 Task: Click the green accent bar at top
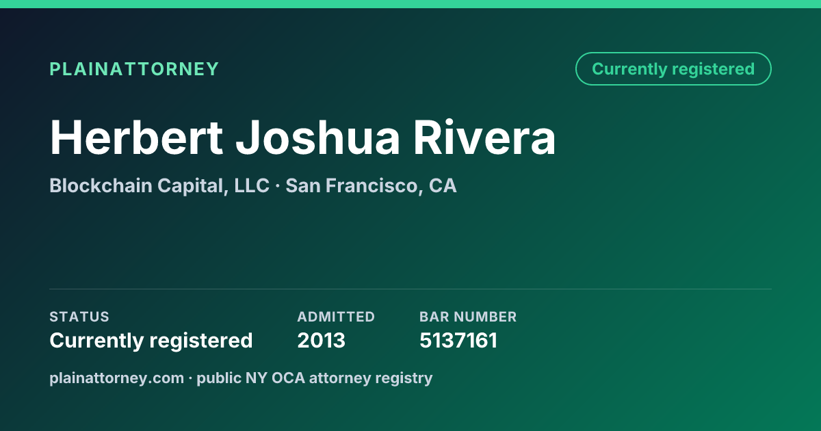tap(410, 4)
